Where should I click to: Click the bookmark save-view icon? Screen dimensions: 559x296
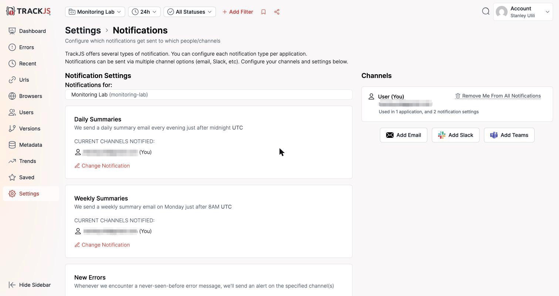(264, 12)
